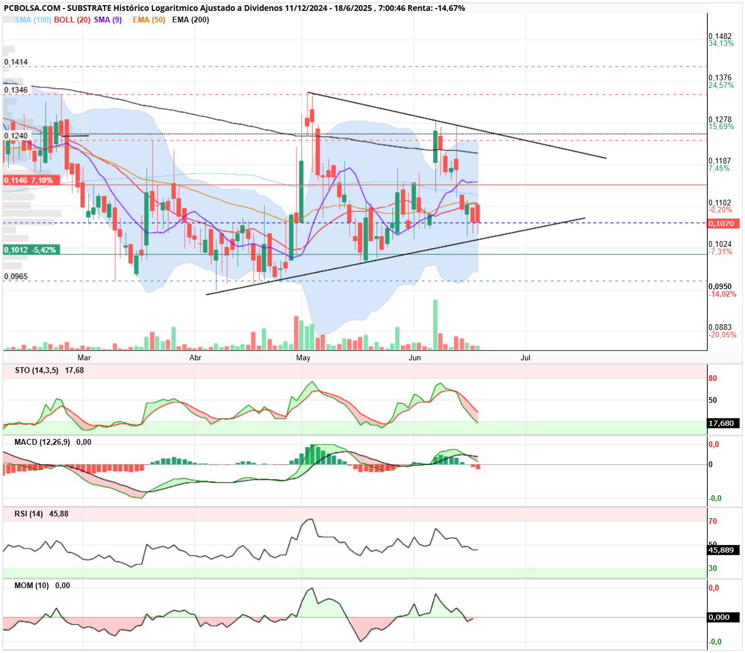This screenshot has height=653, width=745.
Task: Click the 0,0883 right axis value
Action: click(720, 328)
